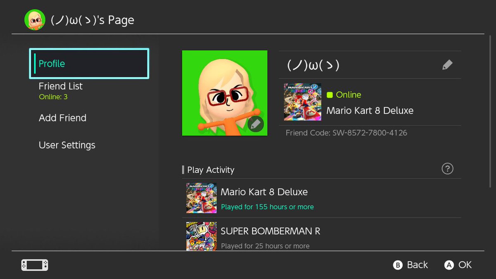Click 'Played for 25 hours or more'
This screenshot has height=279, width=496.
pos(265,246)
